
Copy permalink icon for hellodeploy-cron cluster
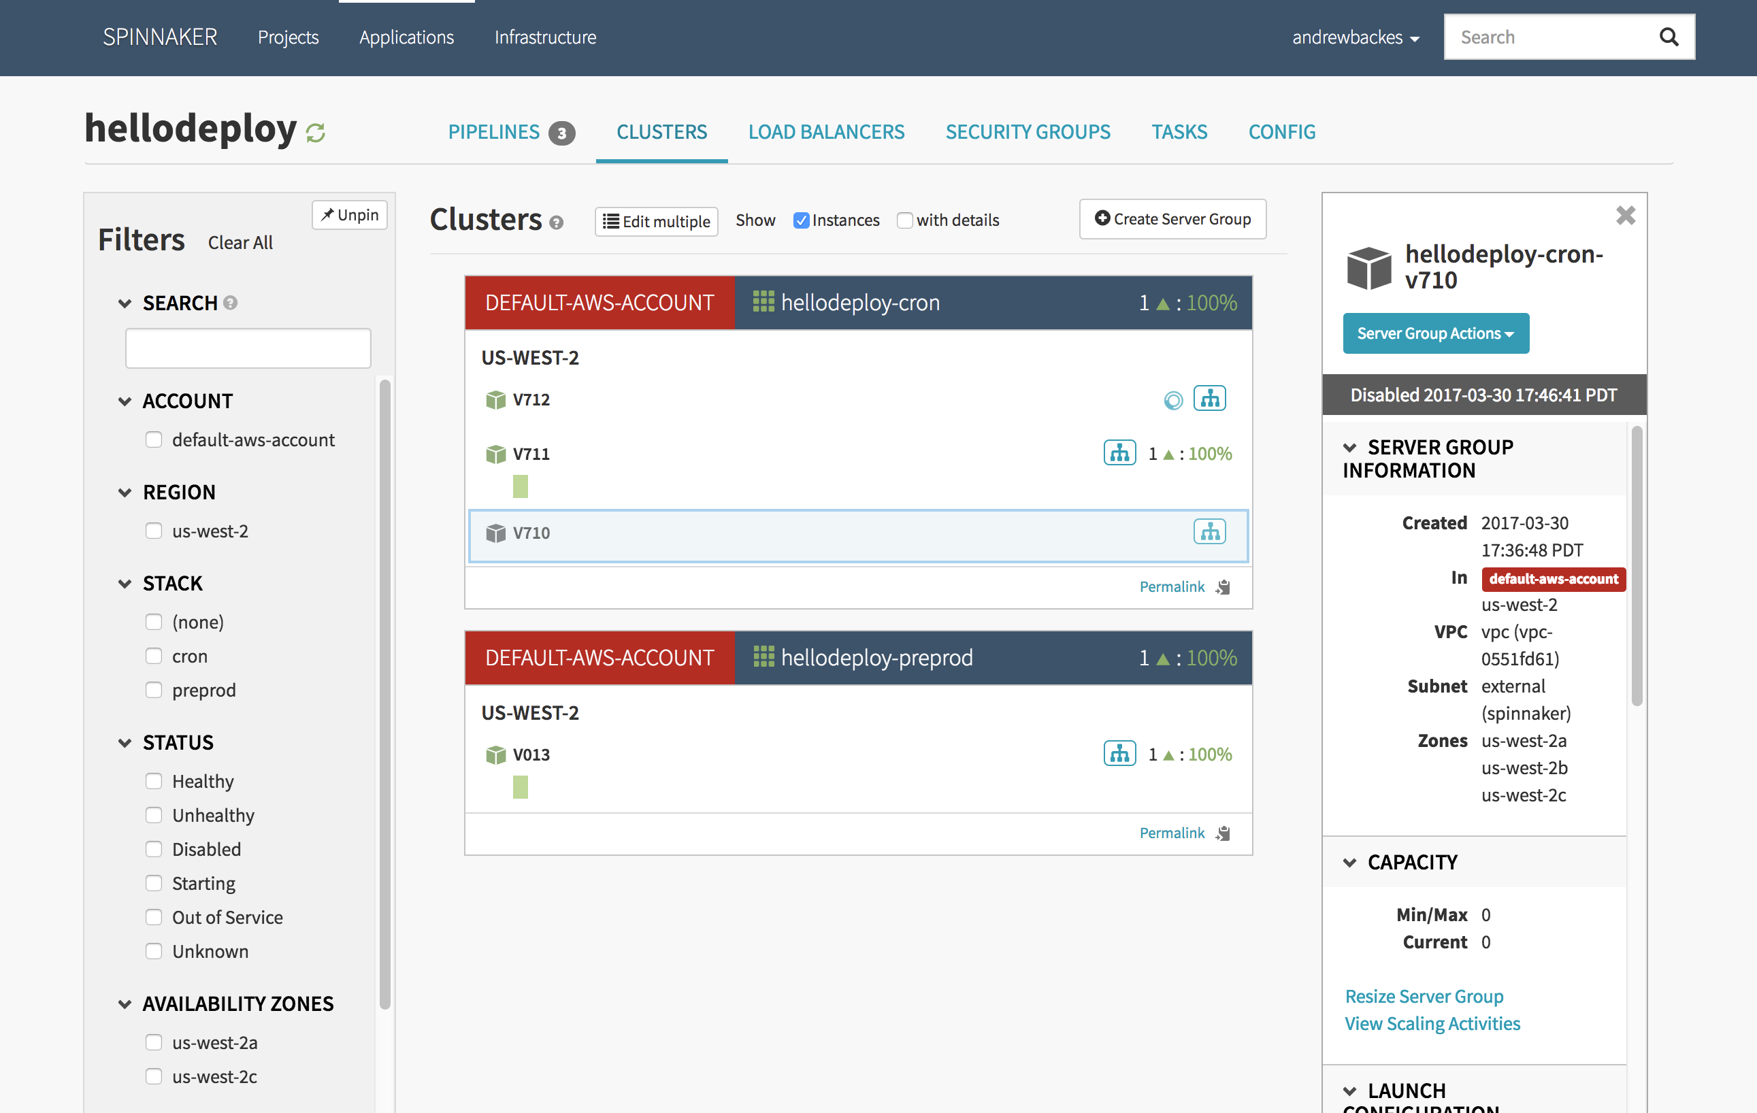[x=1224, y=586]
